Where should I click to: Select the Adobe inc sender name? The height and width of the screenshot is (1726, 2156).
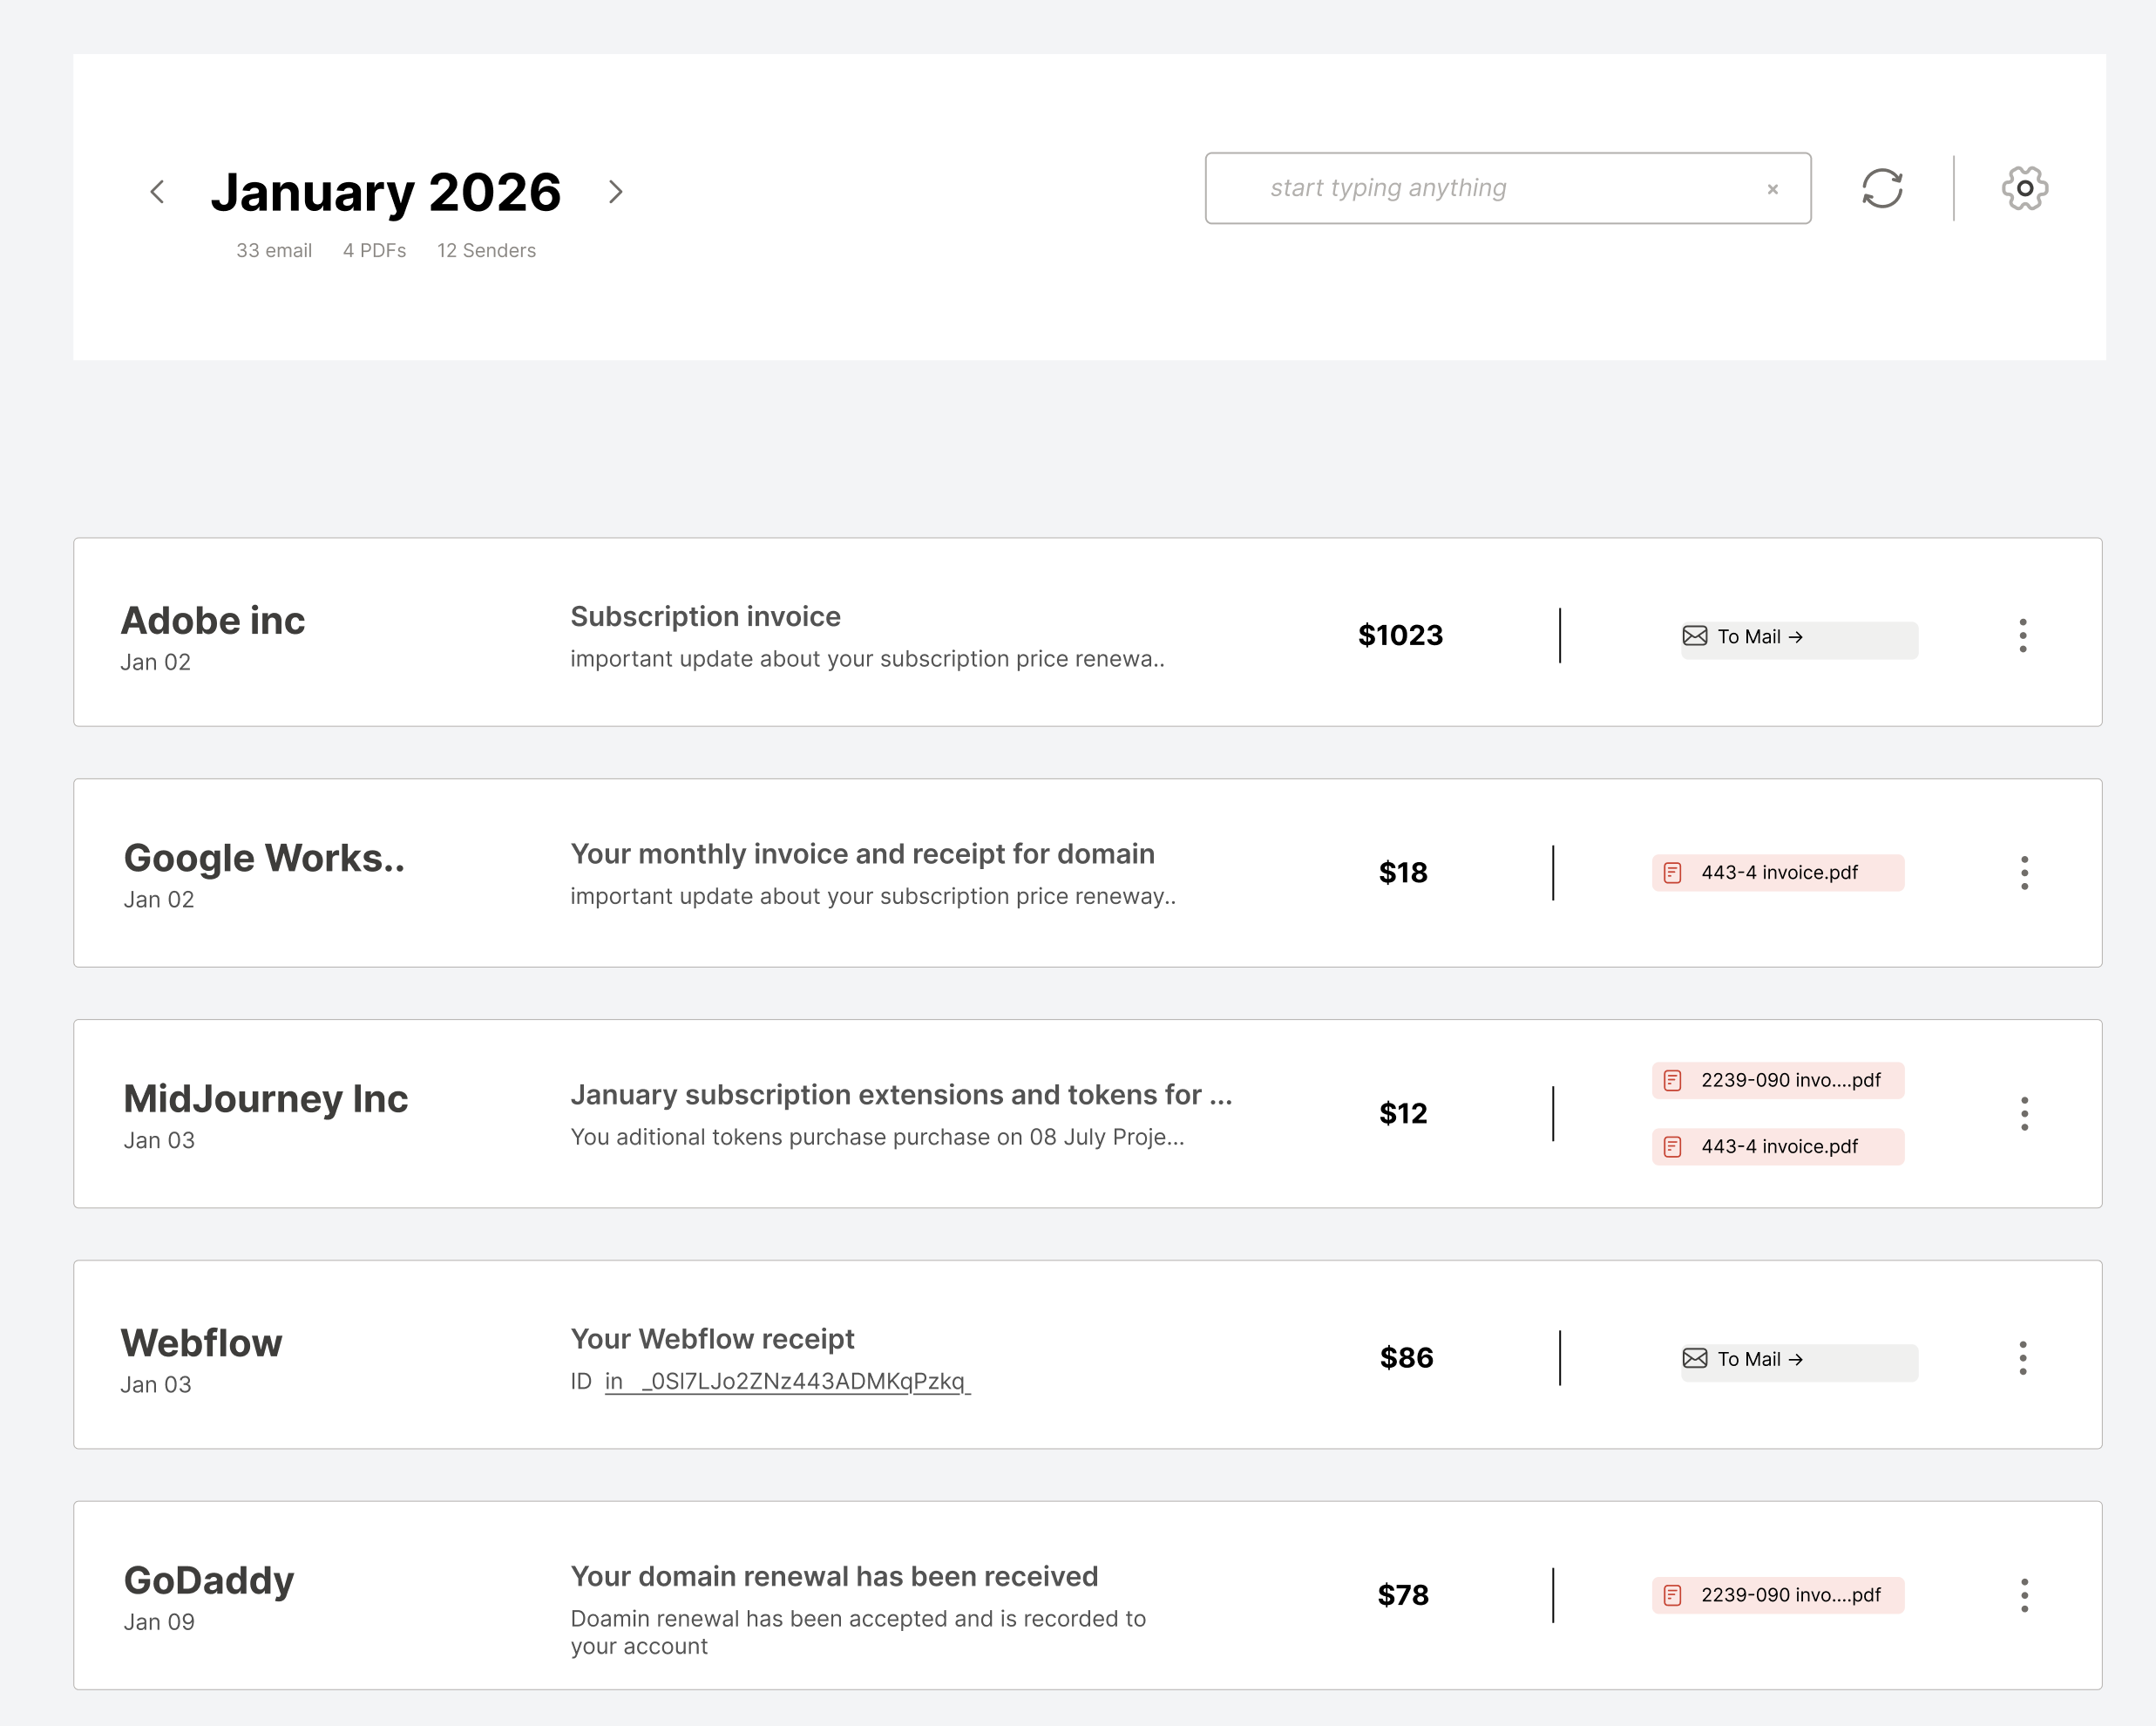(x=212, y=621)
